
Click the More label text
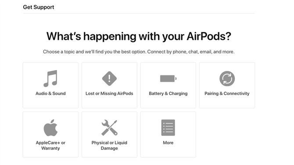point(168,143)
